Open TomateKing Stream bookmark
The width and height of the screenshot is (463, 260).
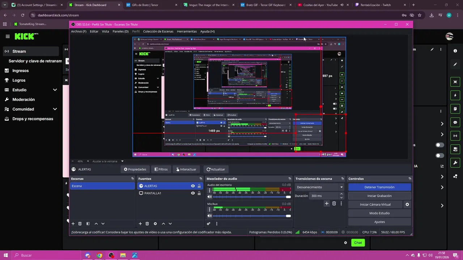(x=30, y=24)
